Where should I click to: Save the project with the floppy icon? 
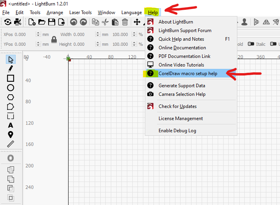coord(52,22)
